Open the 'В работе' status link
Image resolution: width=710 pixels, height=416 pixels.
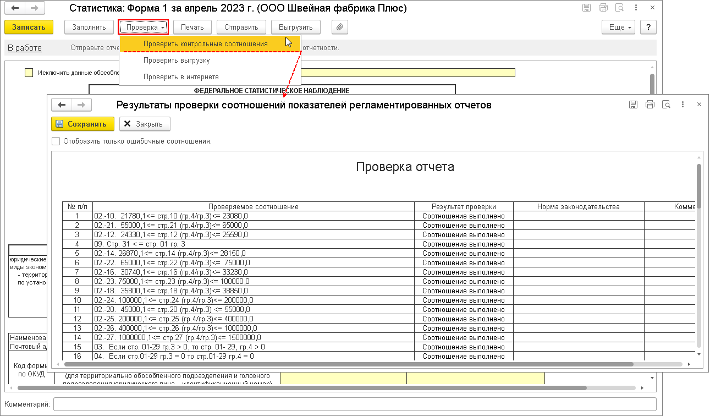click(25, 48)
